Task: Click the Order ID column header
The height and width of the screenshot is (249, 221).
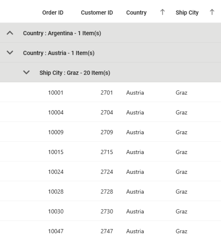Action: point(53,13)
